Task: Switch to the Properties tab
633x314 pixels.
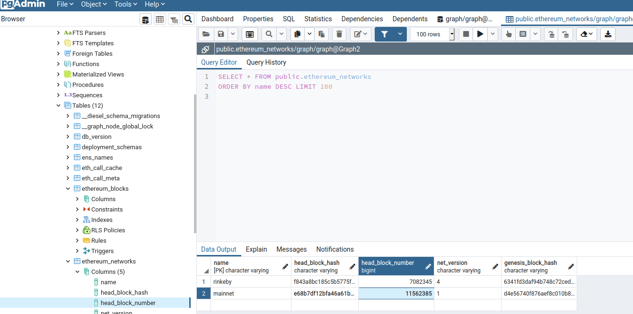Action: coord(258,19)
